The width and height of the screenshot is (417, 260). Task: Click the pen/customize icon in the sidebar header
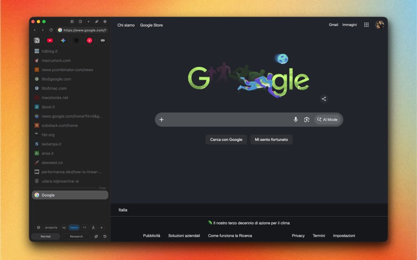tap(97, 21)
